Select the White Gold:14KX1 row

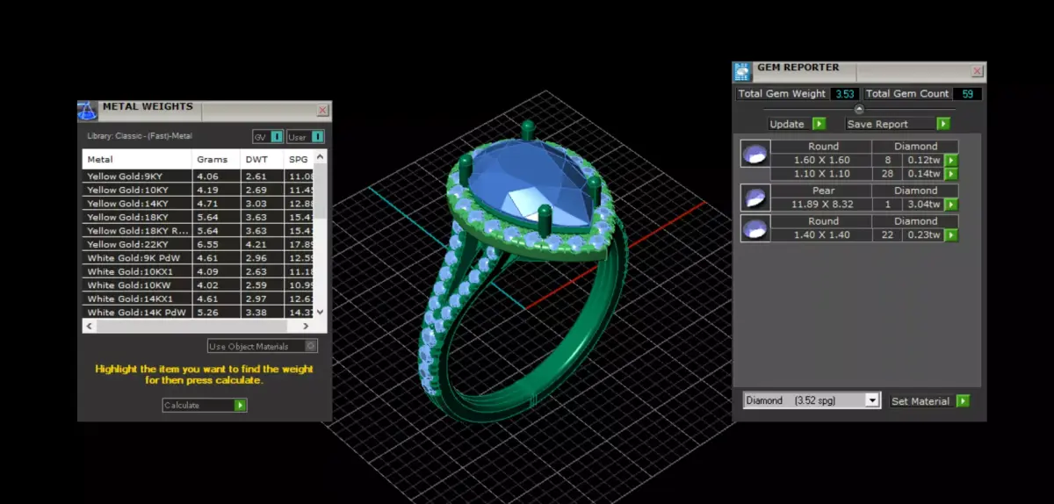coord(199,299)
